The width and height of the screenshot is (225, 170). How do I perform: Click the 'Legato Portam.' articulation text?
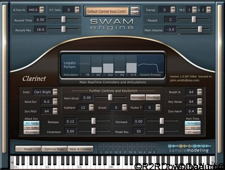coord(70,65)
